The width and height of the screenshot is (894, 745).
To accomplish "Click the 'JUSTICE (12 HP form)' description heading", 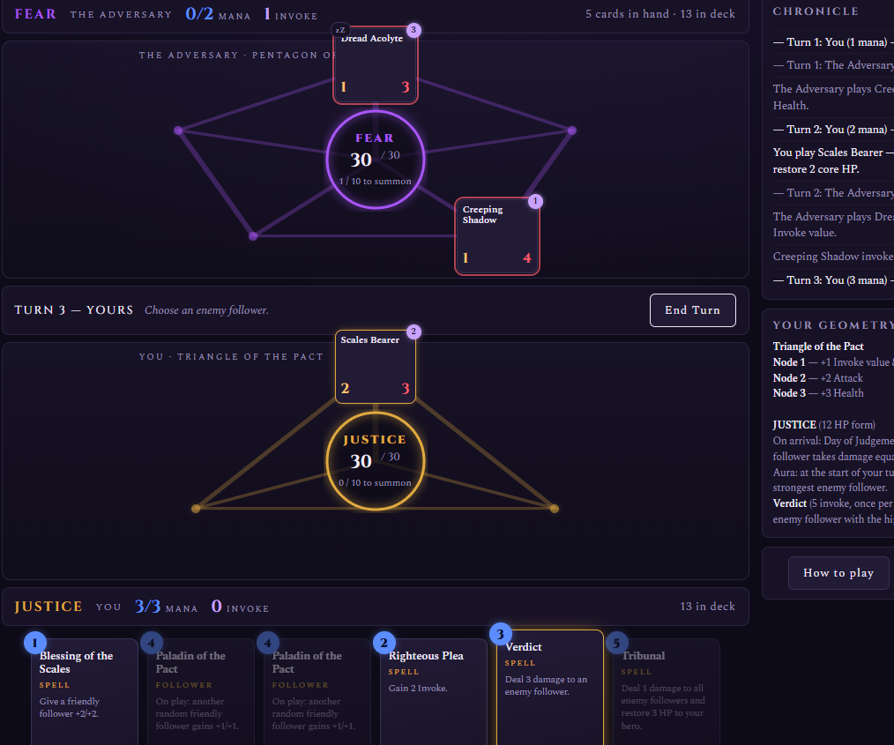I will (x=823, y=425).
